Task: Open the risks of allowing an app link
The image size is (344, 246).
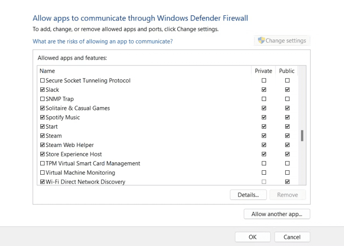Action: [x=103, y=41]
